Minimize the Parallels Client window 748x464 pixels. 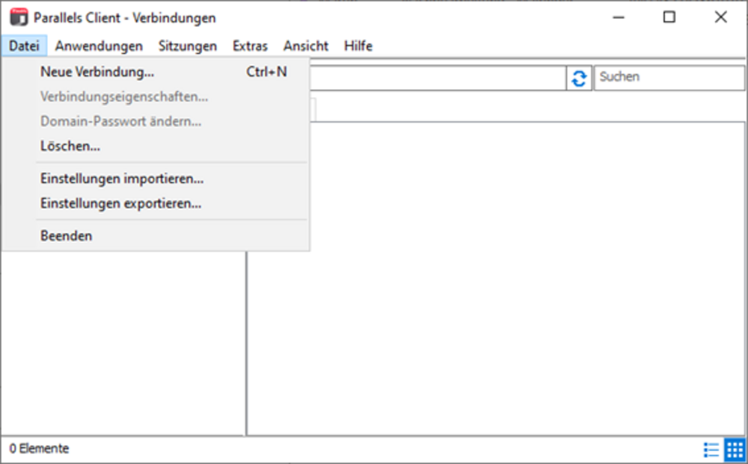[x=619, y=18]
